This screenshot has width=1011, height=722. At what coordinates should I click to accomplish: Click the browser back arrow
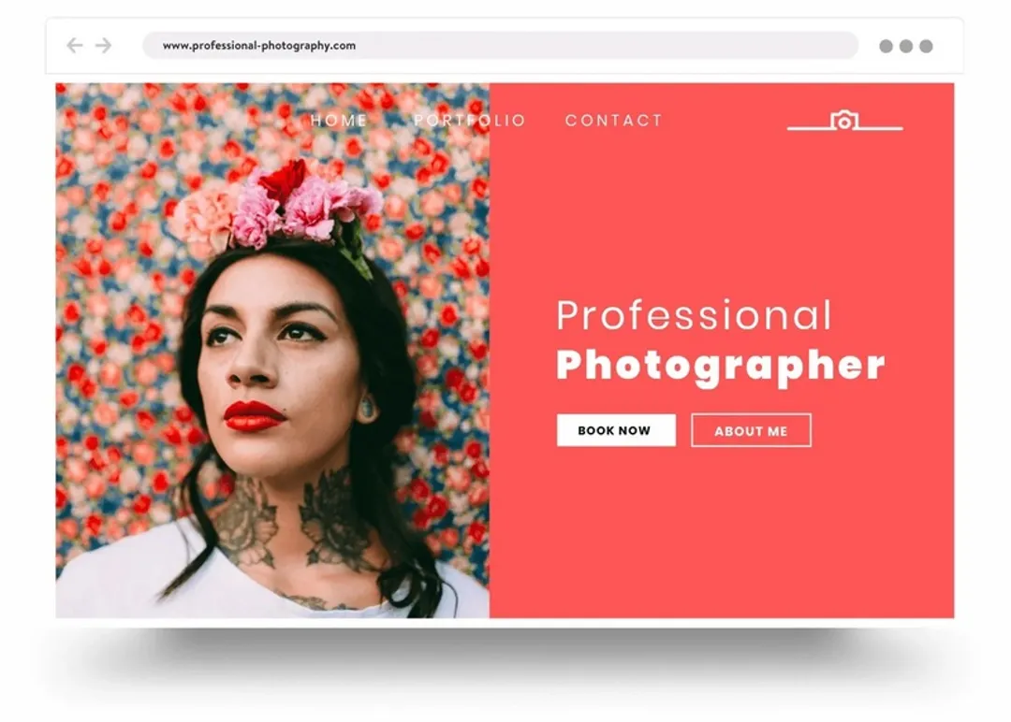(75, 46)
